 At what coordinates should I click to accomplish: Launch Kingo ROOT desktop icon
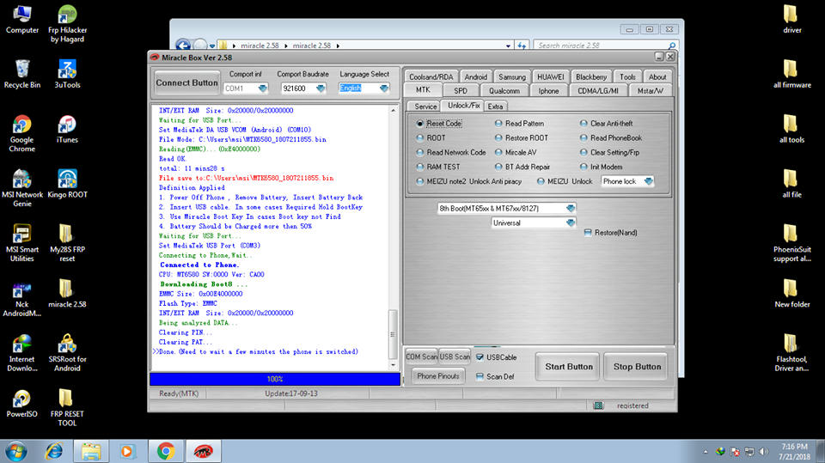[x=67, y=184]
